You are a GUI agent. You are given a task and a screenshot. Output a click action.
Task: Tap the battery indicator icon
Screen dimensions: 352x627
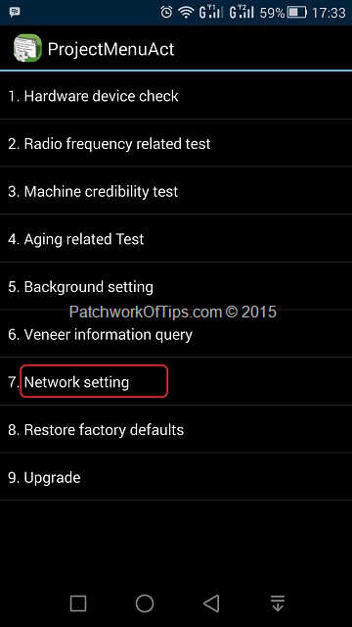pyautogui.click(x=297, y=13)
